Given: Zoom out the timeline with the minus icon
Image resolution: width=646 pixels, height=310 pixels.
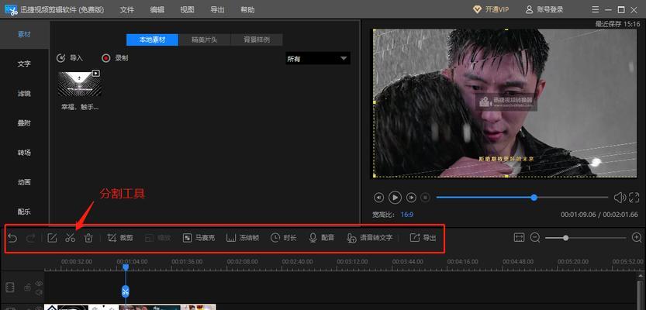Looking at the screenshot, I should point(535,238).
